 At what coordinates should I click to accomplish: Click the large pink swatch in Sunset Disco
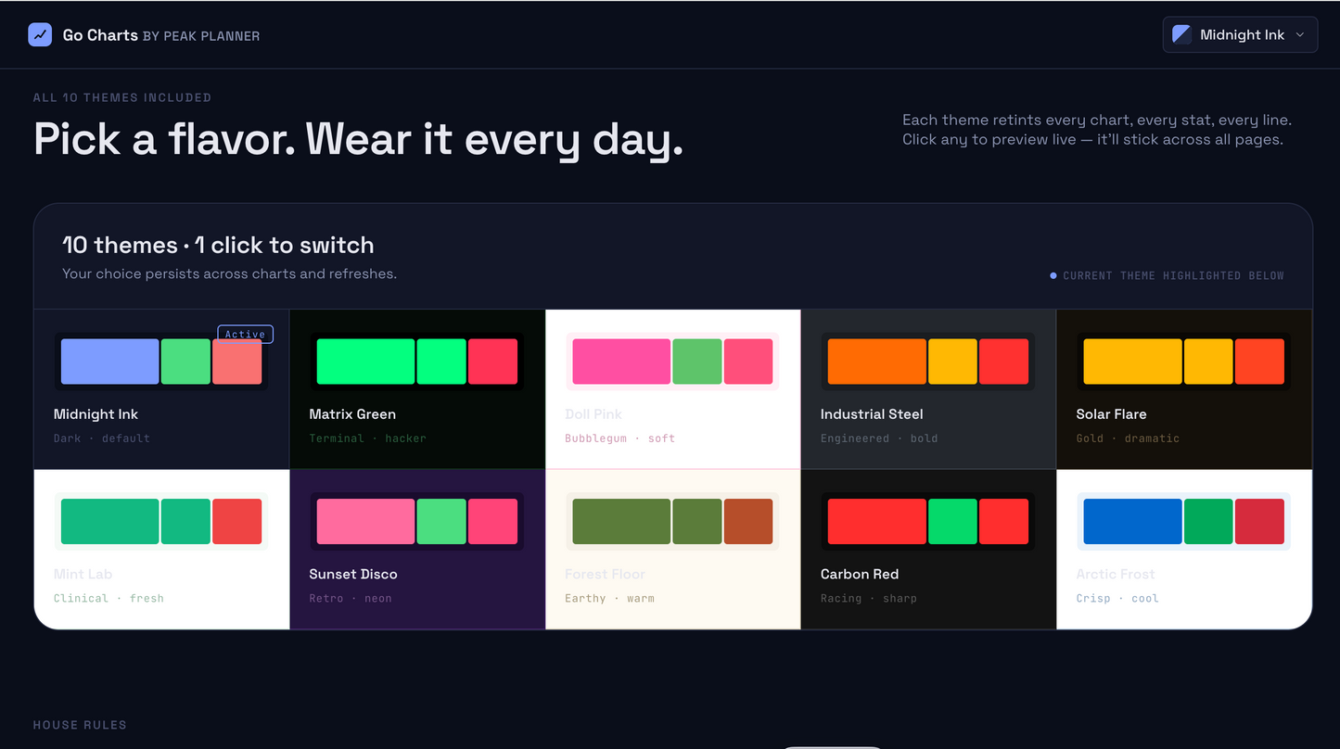[x=365, y=522]
